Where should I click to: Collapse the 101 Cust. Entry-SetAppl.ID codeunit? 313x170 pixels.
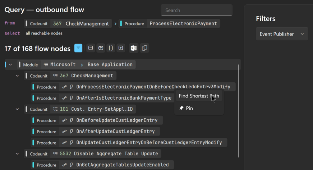(17, 109)
